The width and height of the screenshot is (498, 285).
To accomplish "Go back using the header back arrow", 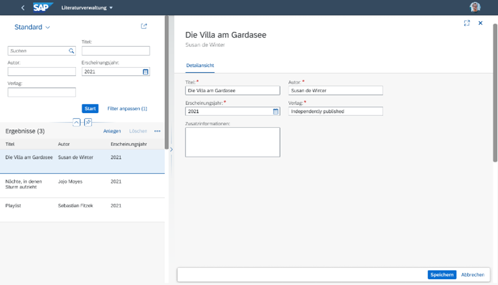I will point(23,8).
